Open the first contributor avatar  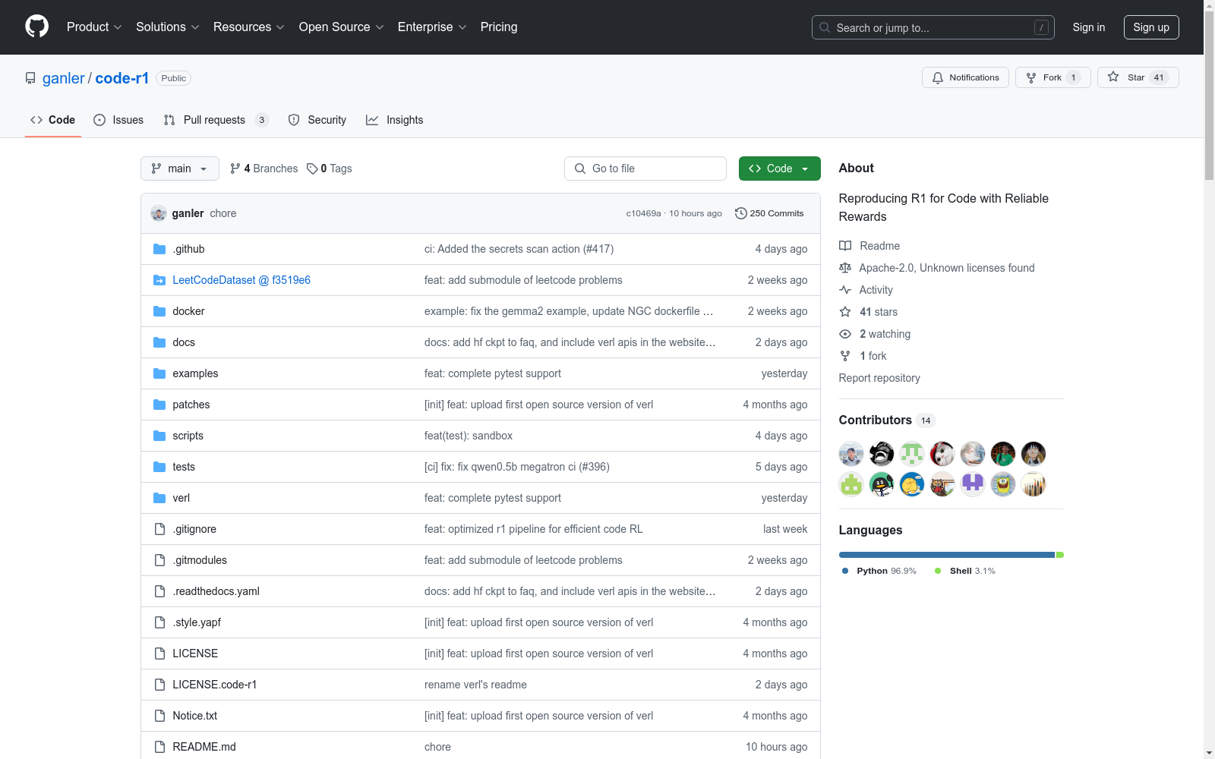(851, 454)
